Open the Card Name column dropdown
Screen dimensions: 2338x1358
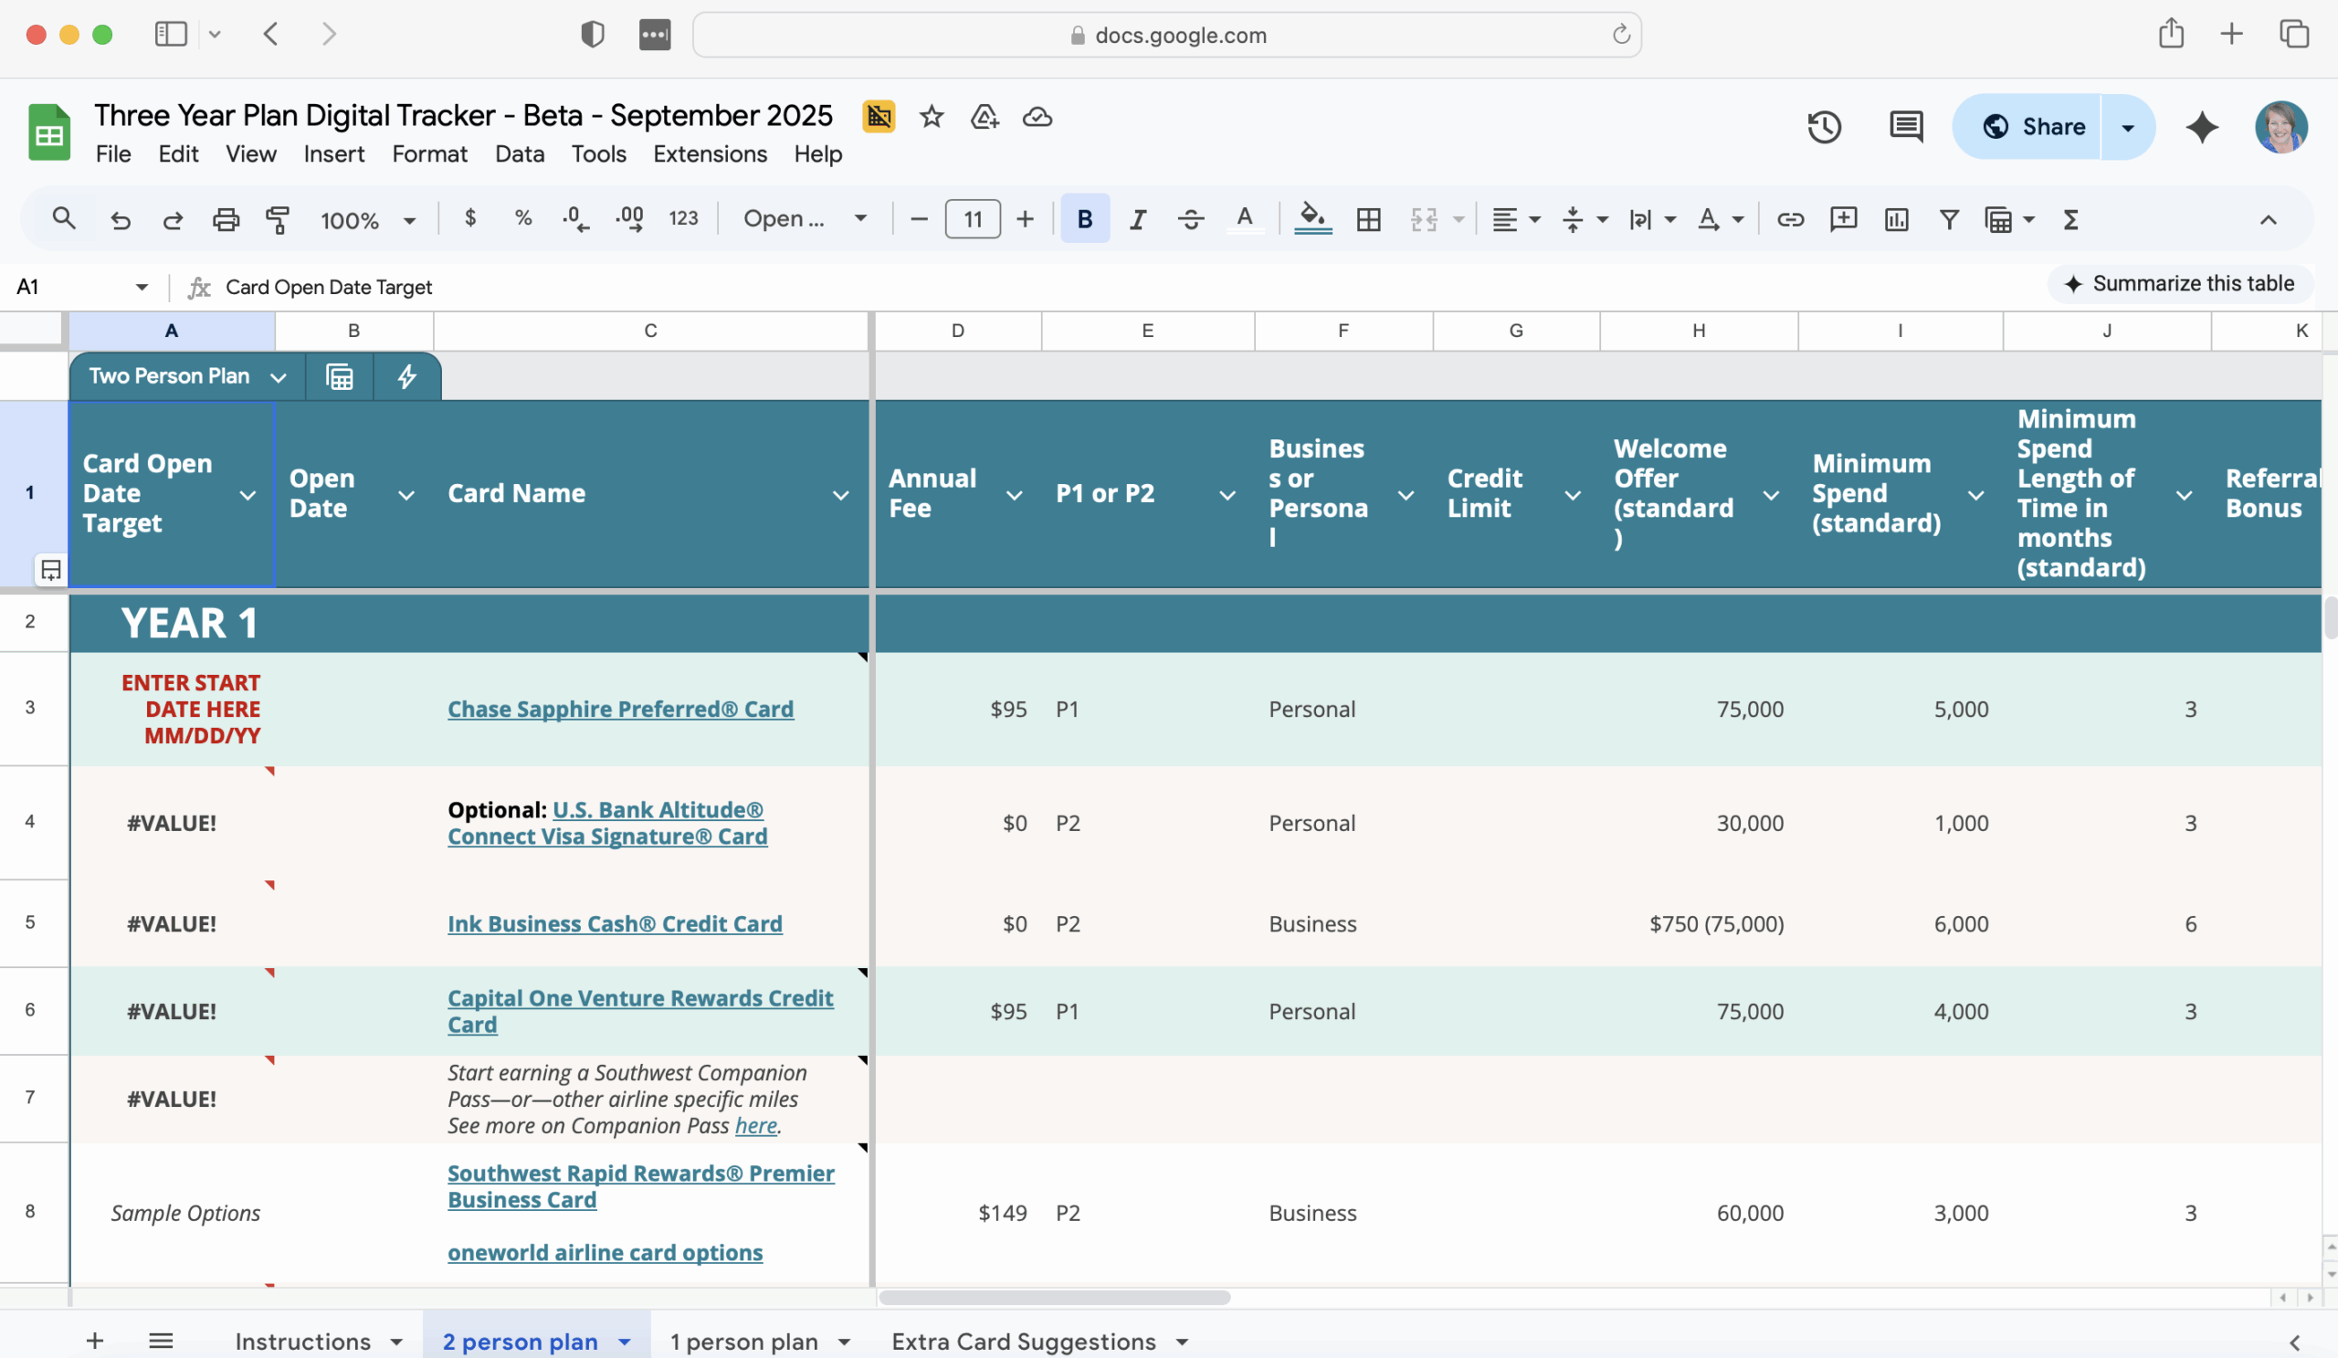click(x=840, y=495)
